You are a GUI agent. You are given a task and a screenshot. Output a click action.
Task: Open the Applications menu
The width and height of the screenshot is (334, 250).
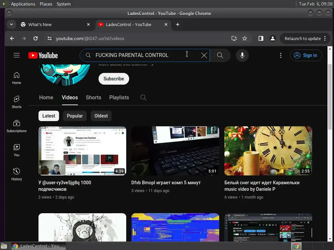pos(23,4)
